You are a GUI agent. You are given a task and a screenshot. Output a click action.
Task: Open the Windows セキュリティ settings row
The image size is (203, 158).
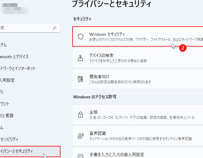137,36
